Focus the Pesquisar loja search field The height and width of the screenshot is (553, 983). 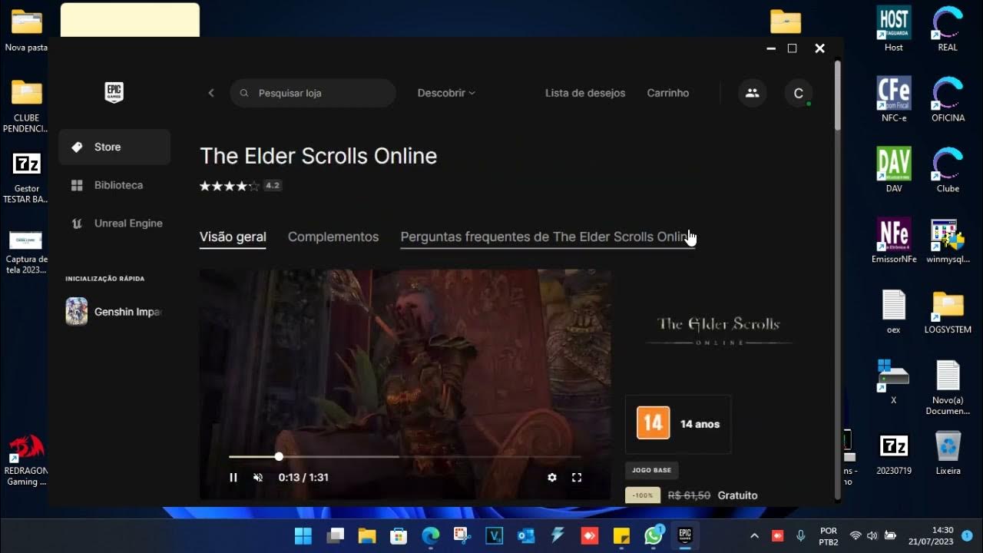313,93
